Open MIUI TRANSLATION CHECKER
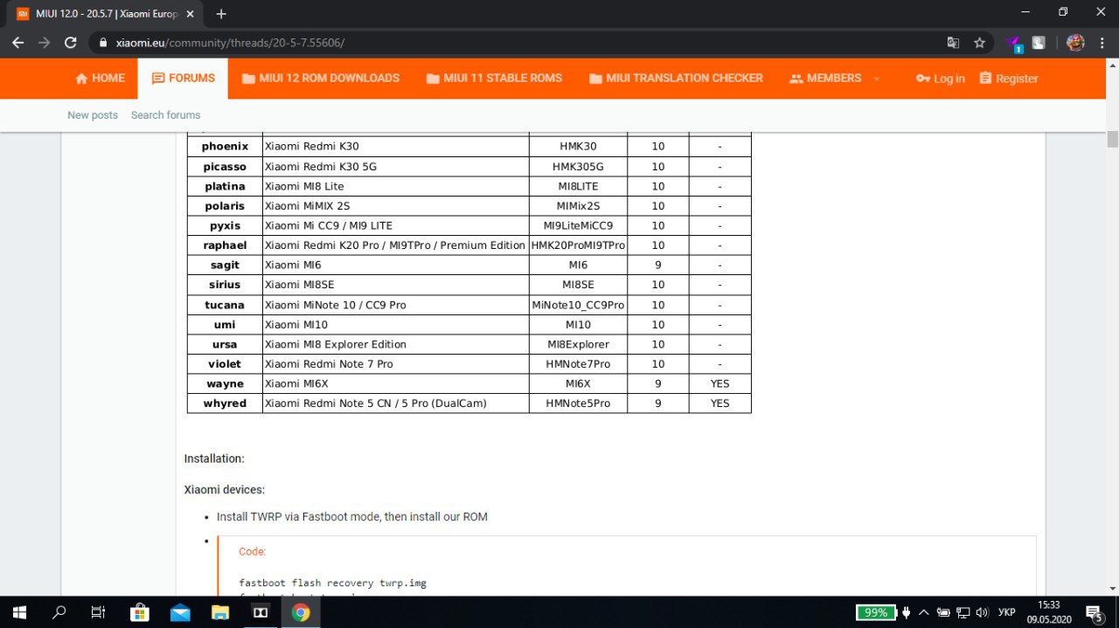The height and width of the screenshot is (628, 1119). click(676, 79)
